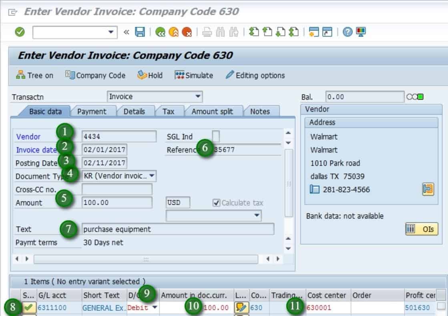Switch to the Payment tab
The height and width of the screenshot is (316, 448).
click(92, 111)
